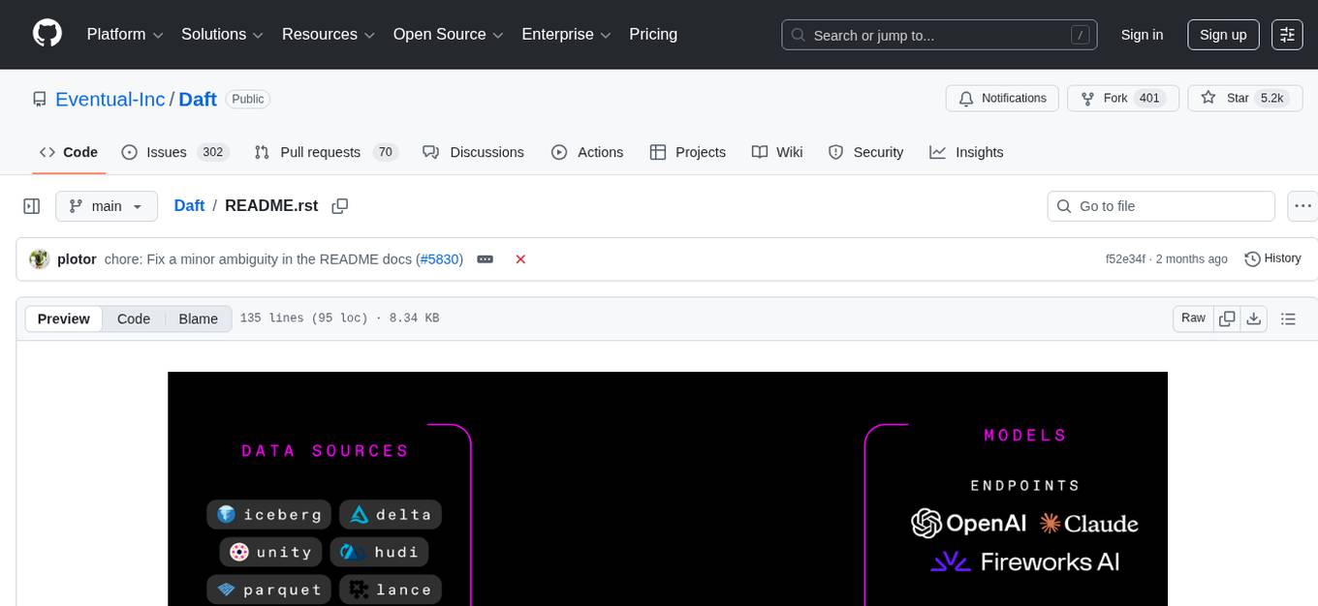Image resolution: width=1318 pixels, height=606 pixels.
Task: Expand the Open Source menu
Action: (x=448, y=35)
